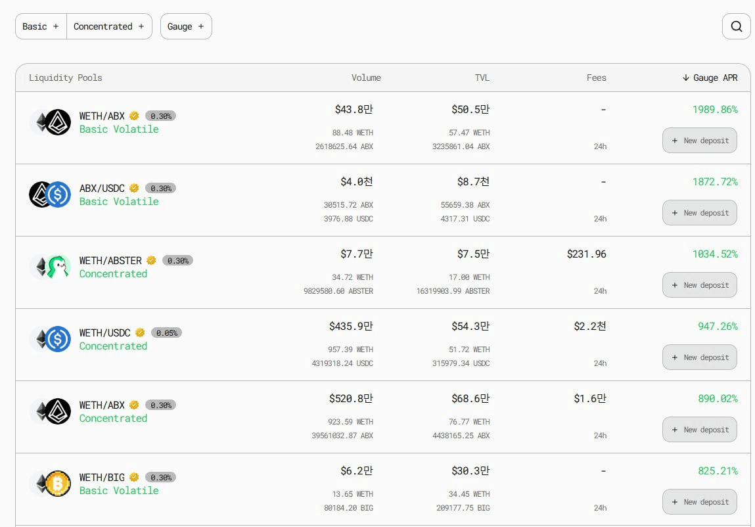
Task: Toggle the Concentrated pool filter
Action: 109,27
